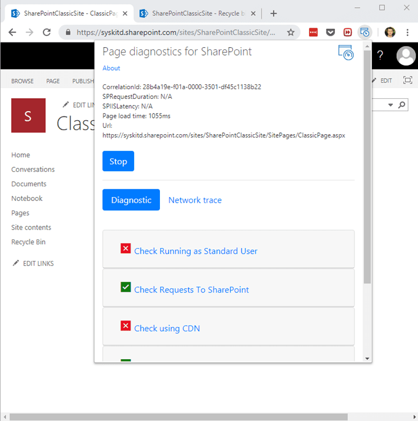Close the Recycle bin browser tab
This screenshot has width=418, height=421.
coord(253,13)
